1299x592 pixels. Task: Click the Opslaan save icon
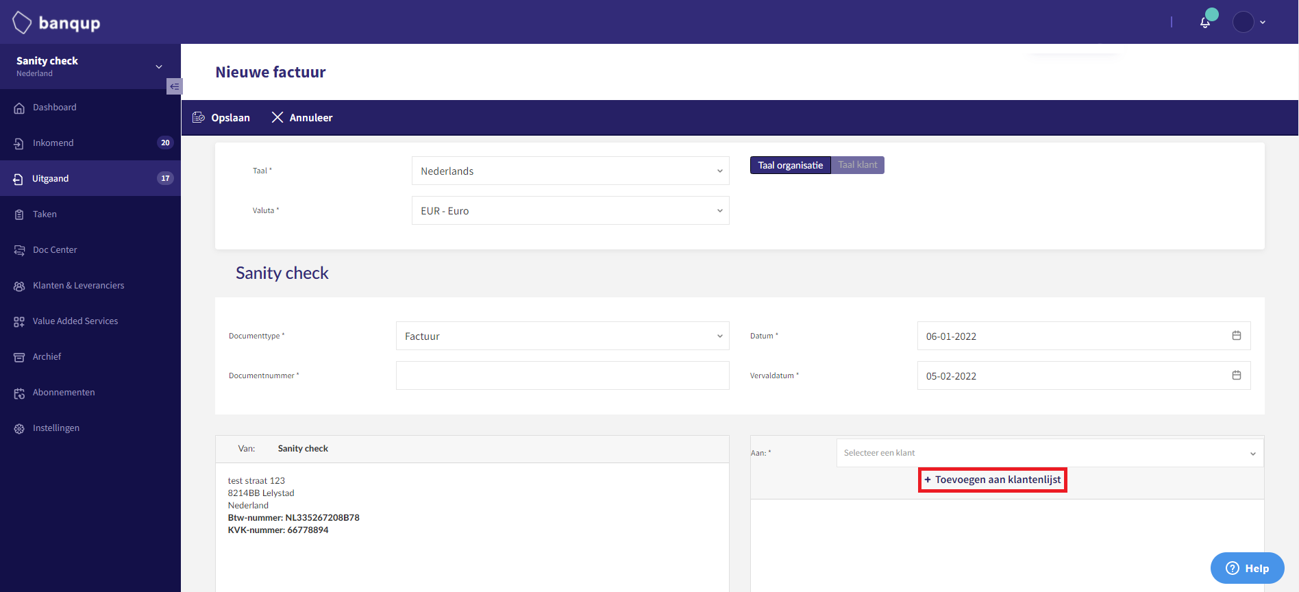199,117
